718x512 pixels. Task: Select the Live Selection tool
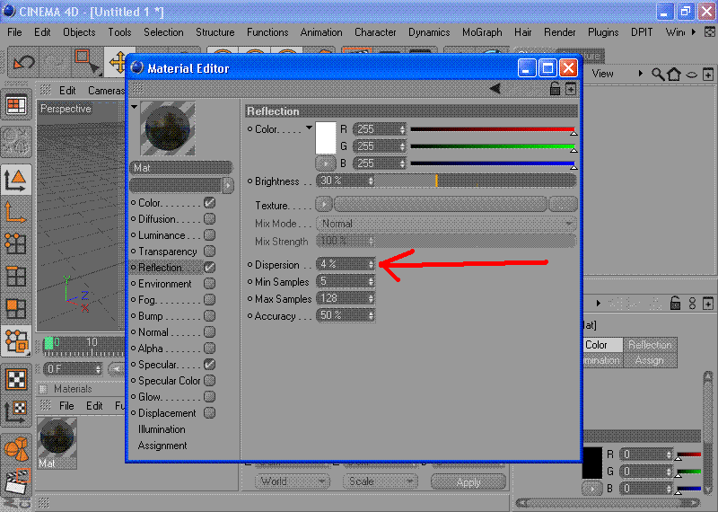[86, 61]
